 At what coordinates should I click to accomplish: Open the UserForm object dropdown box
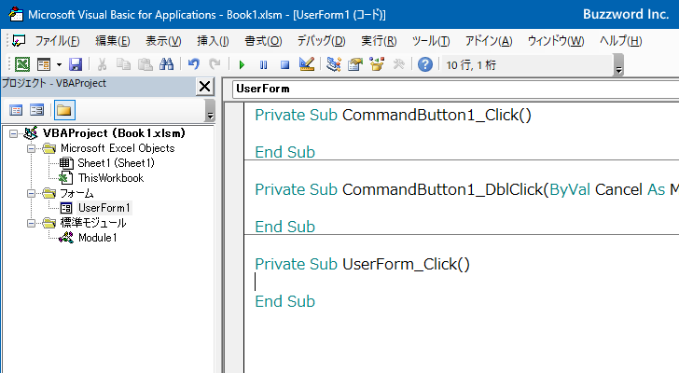point(455,89)
